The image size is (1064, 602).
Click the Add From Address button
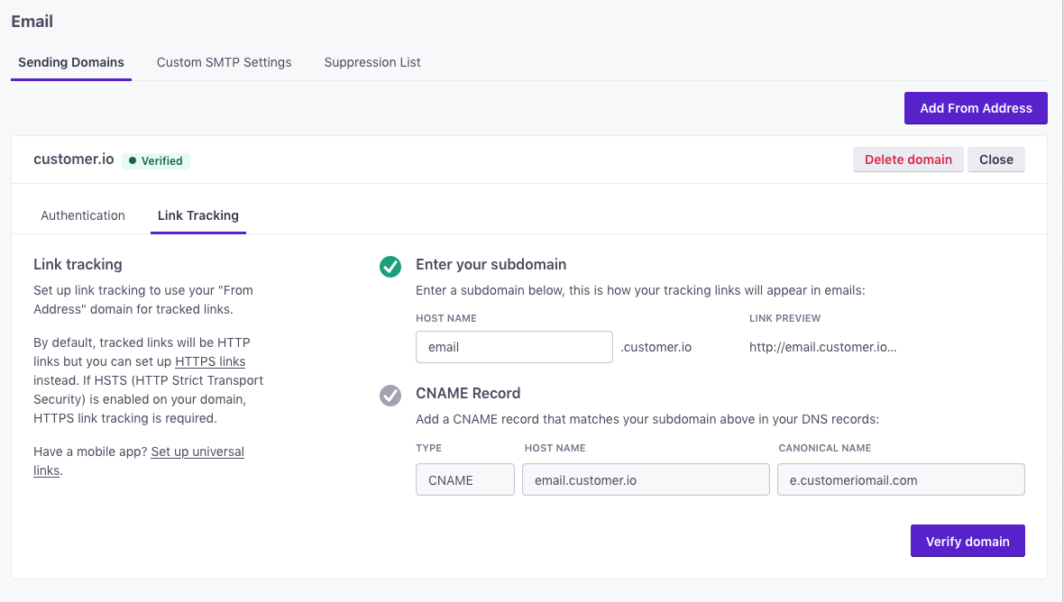pyautogui.click(x=976, y=108)
